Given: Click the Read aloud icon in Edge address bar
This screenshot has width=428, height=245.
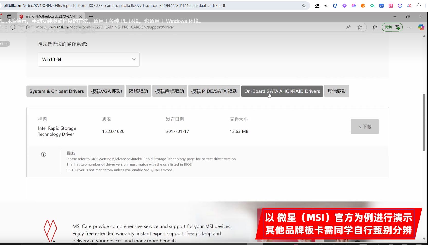Looking at the screenshot, I should [348, 27].
